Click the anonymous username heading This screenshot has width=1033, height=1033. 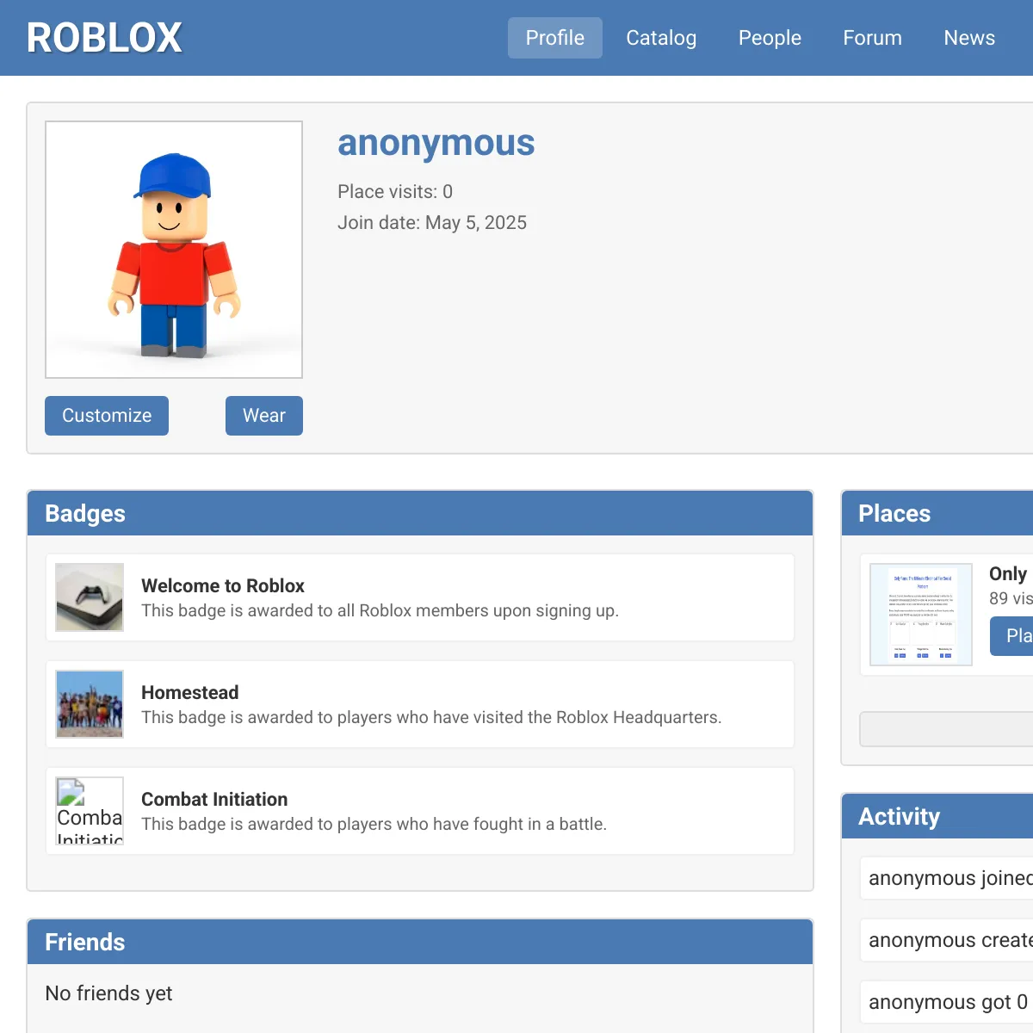[x=436, y=143]
